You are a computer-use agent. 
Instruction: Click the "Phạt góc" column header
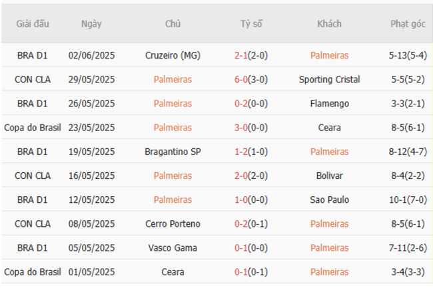point(408,24)
